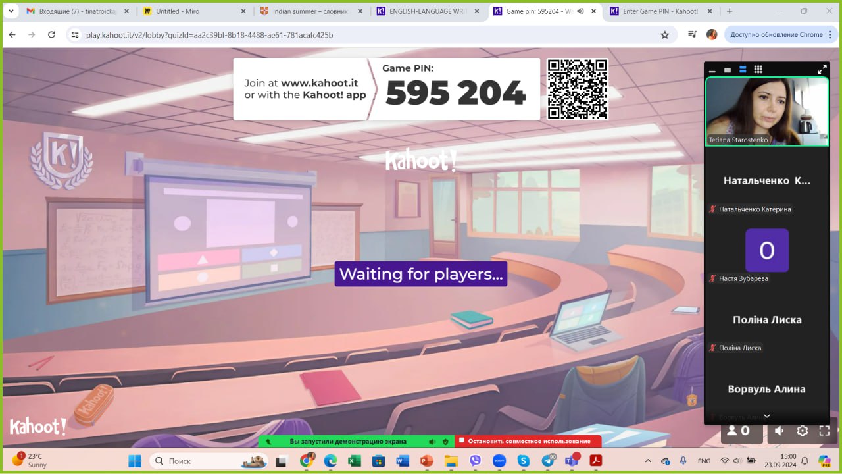Open Telegram from taskbar

click(x=547, y=461)
